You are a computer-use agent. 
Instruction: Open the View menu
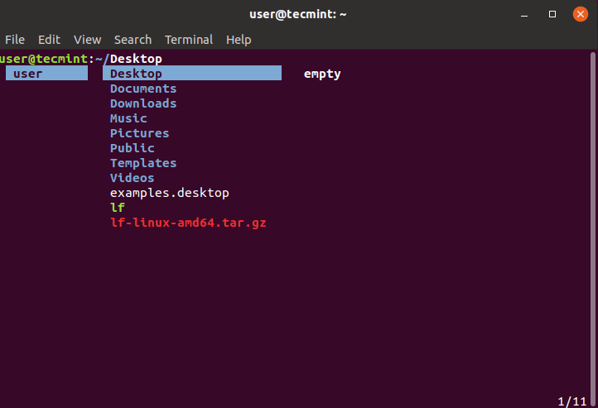pos(87,40)
